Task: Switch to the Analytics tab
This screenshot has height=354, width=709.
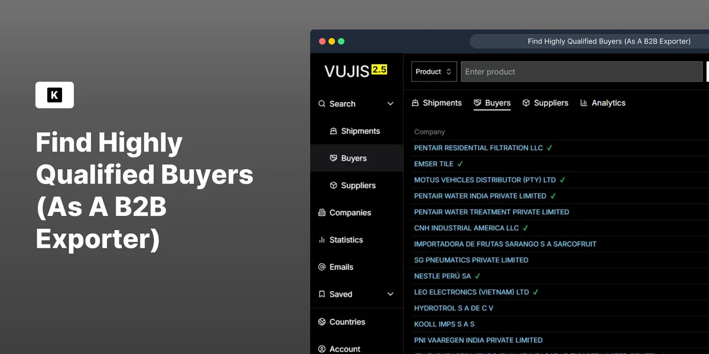Action: [x=603, y=103]
